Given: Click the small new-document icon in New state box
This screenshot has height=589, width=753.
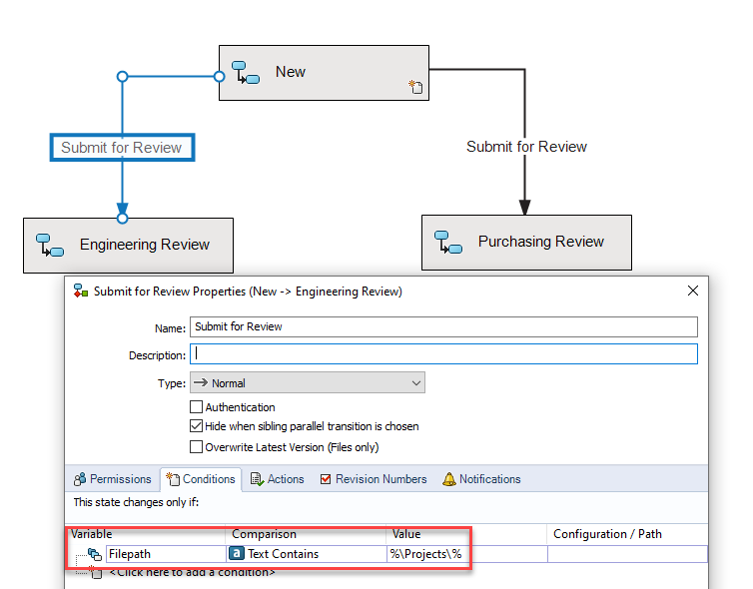Looking at the screenshot, I should pos(415,87).
